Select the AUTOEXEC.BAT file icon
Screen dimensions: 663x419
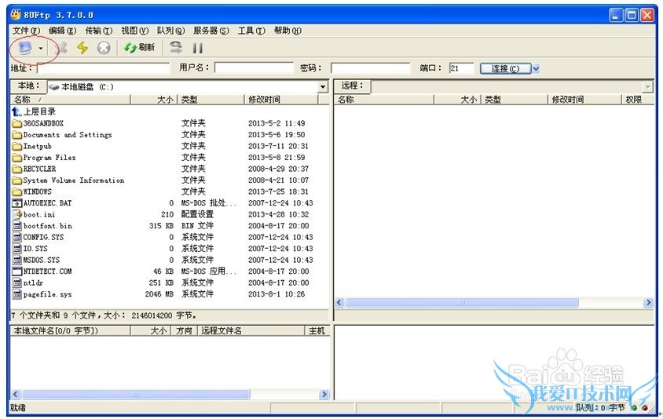tap(17, 203)
